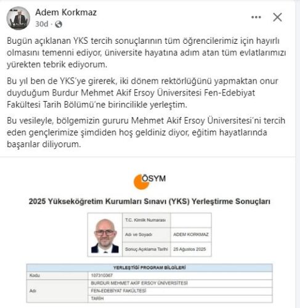Open the Adem Korkmaz profile name link
This screenshot has height=308, width=300.
click(x=66, y=12)
